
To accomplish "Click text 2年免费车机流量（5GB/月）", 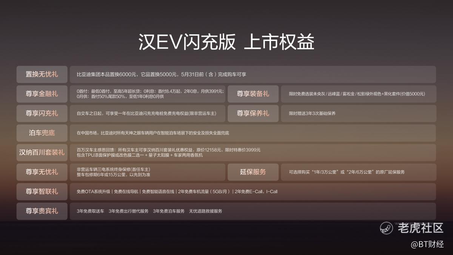I will click(x=204, y=192).
